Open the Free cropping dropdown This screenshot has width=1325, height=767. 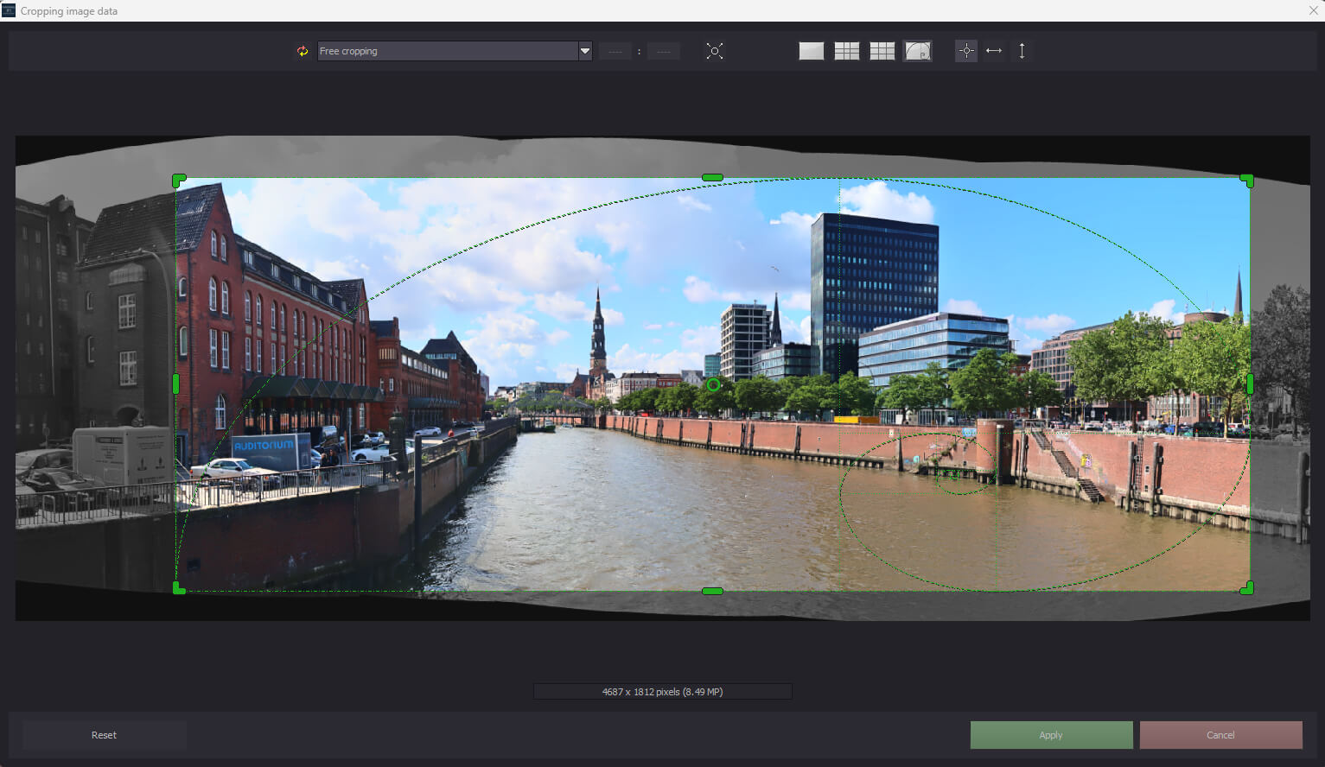coord(447,51)
